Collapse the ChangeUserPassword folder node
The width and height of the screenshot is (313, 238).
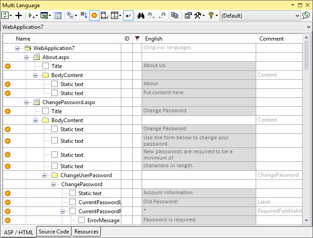tap(45, 175)
